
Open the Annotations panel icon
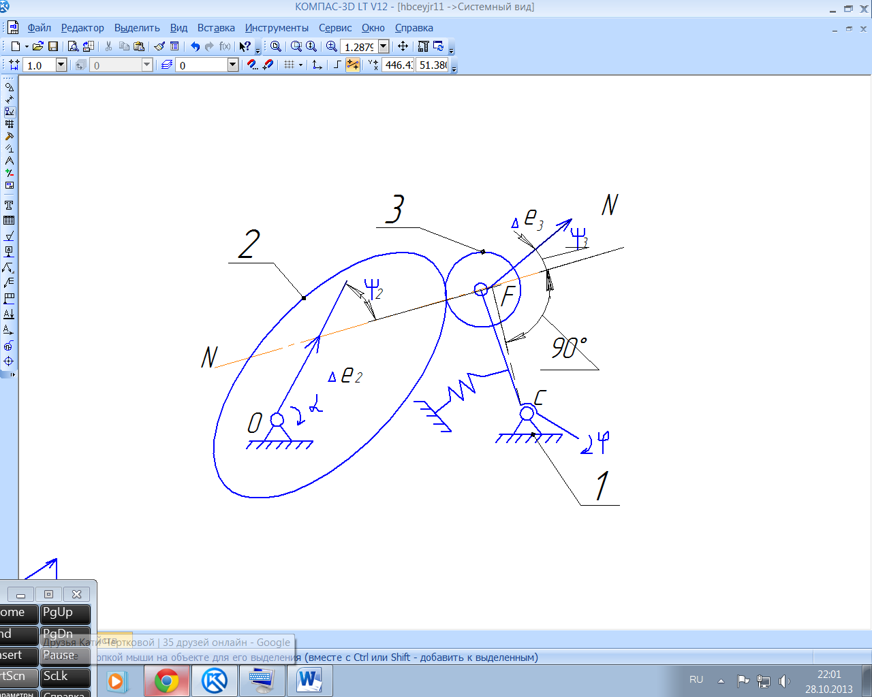9,112
